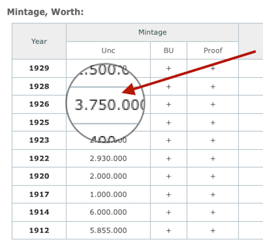
Task: Click the Mintage, Worth heading text
Action: [x=45, y=12]
